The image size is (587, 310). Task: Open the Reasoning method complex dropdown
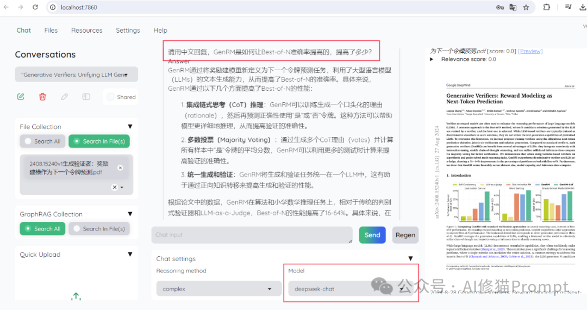218,289
